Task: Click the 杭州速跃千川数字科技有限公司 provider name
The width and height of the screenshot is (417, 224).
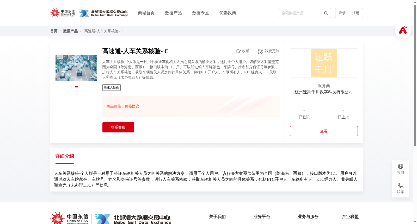Action: 324,92
